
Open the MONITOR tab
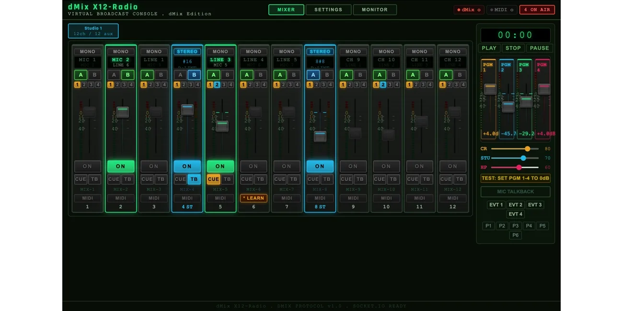coord(375,10)
